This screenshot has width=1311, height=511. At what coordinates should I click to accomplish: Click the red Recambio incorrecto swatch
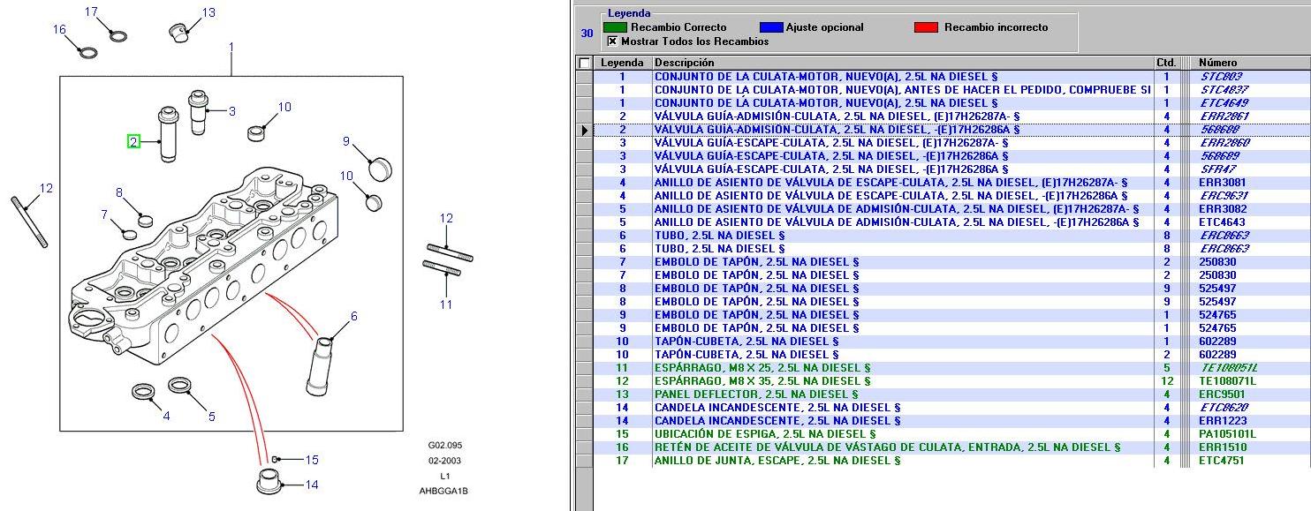tap(926, 27)
